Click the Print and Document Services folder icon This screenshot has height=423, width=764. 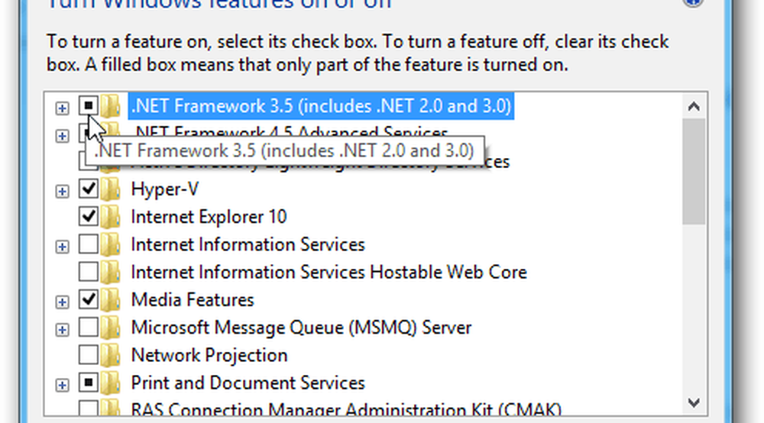[111, 383]
